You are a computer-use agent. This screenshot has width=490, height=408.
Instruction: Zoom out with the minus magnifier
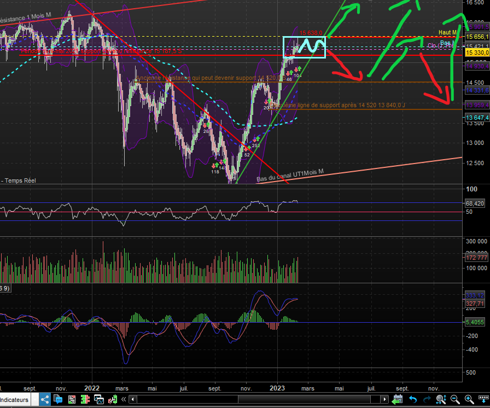pyautogui.click(x=455, y=399)
